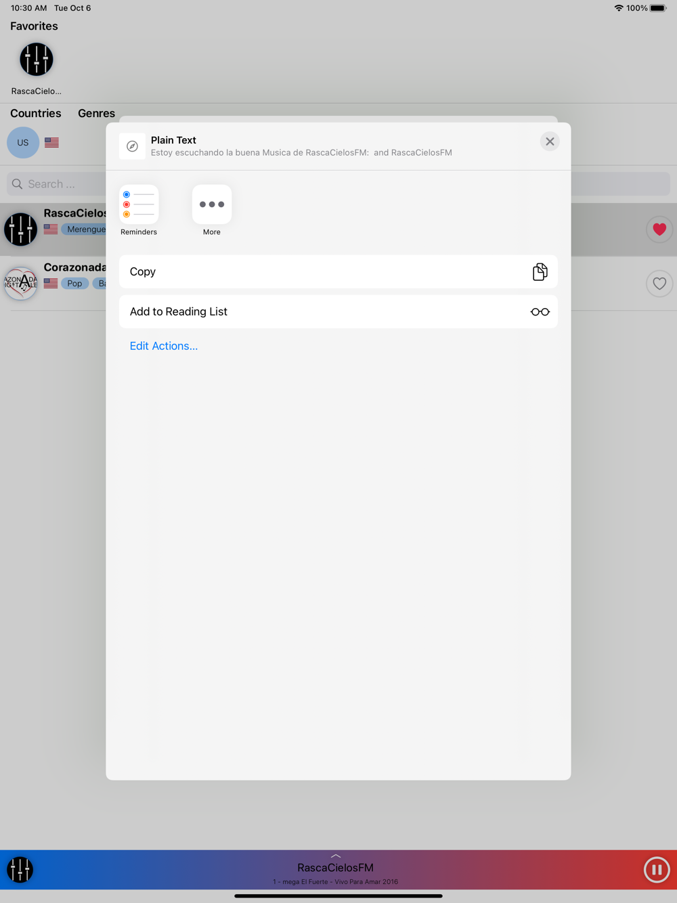Image resolution: width=677 pixels, height=903 pixels.
Task: Tap the RascaCielos station name in list
Action: click(75, 213)
